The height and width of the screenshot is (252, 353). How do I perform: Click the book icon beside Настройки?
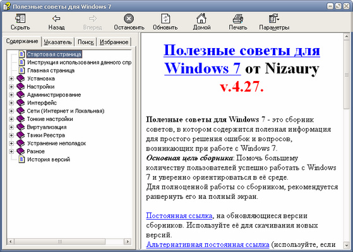[20, 87]
